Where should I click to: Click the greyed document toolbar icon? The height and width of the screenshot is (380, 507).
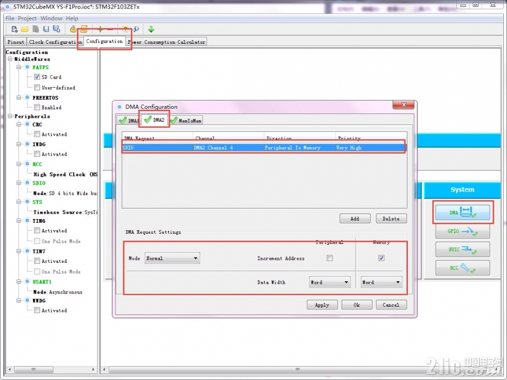point(35,30)
